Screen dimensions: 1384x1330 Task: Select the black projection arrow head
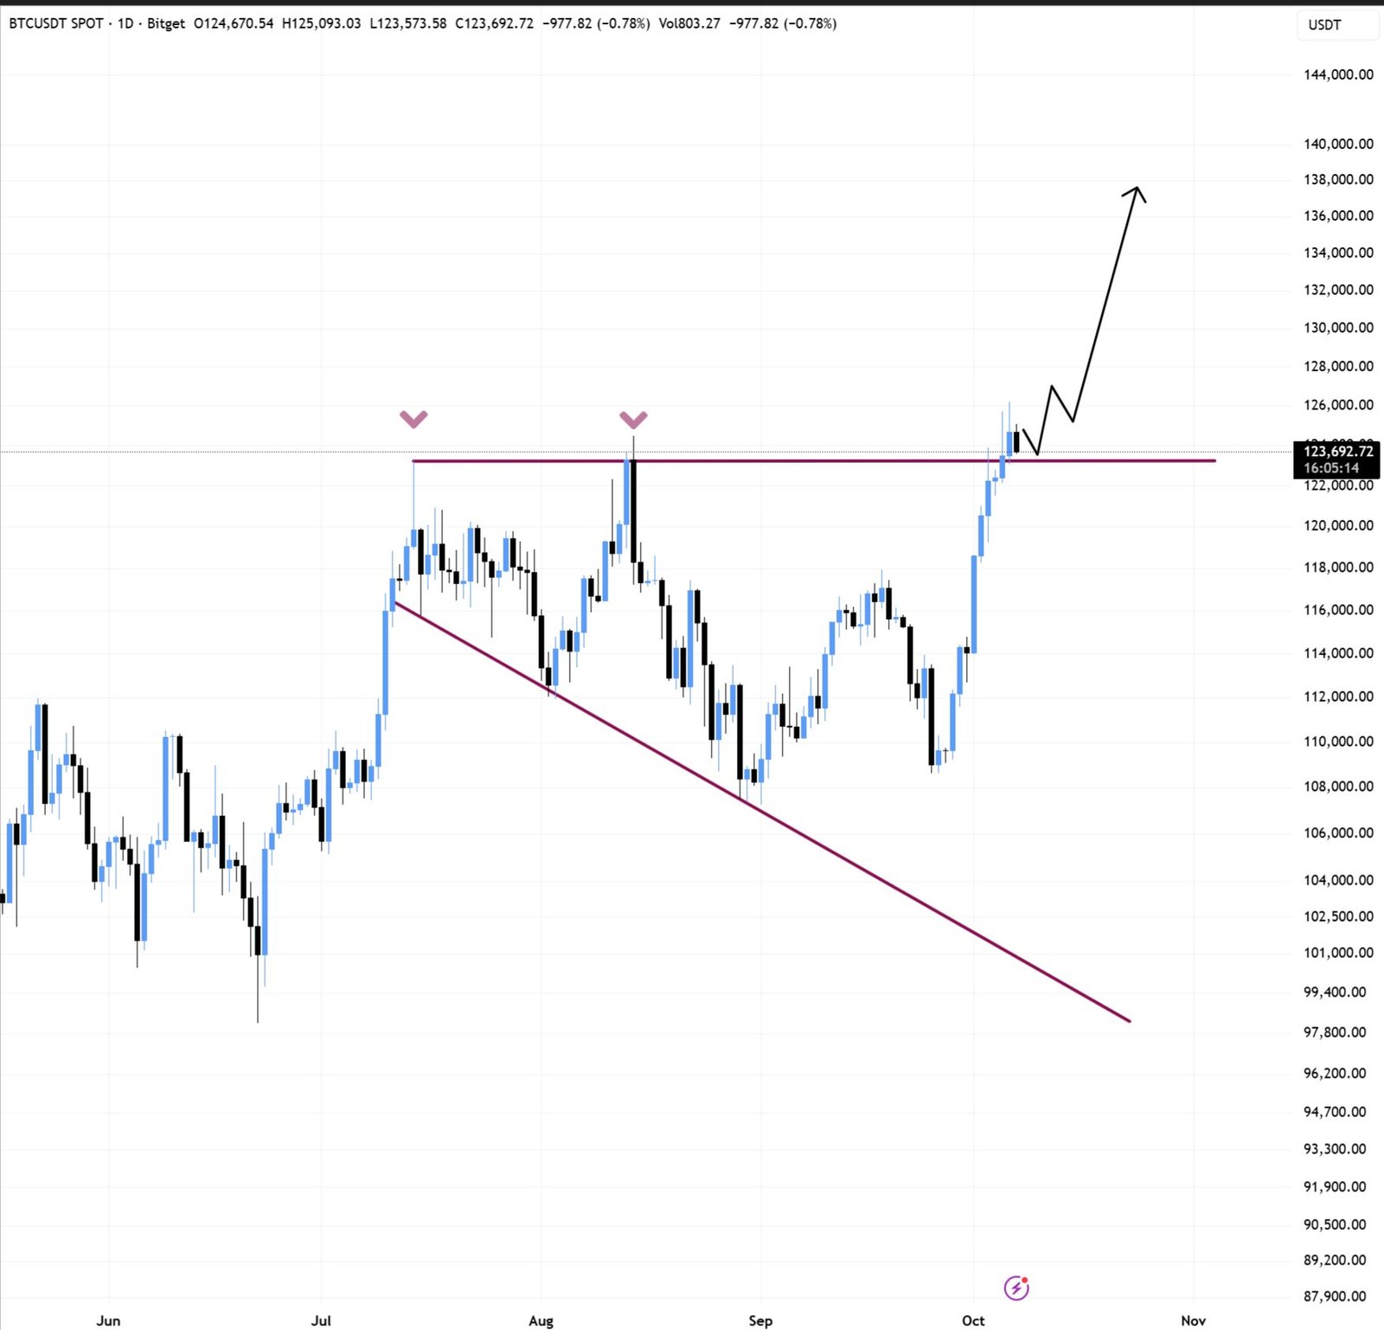click(x=1137, y=192)
